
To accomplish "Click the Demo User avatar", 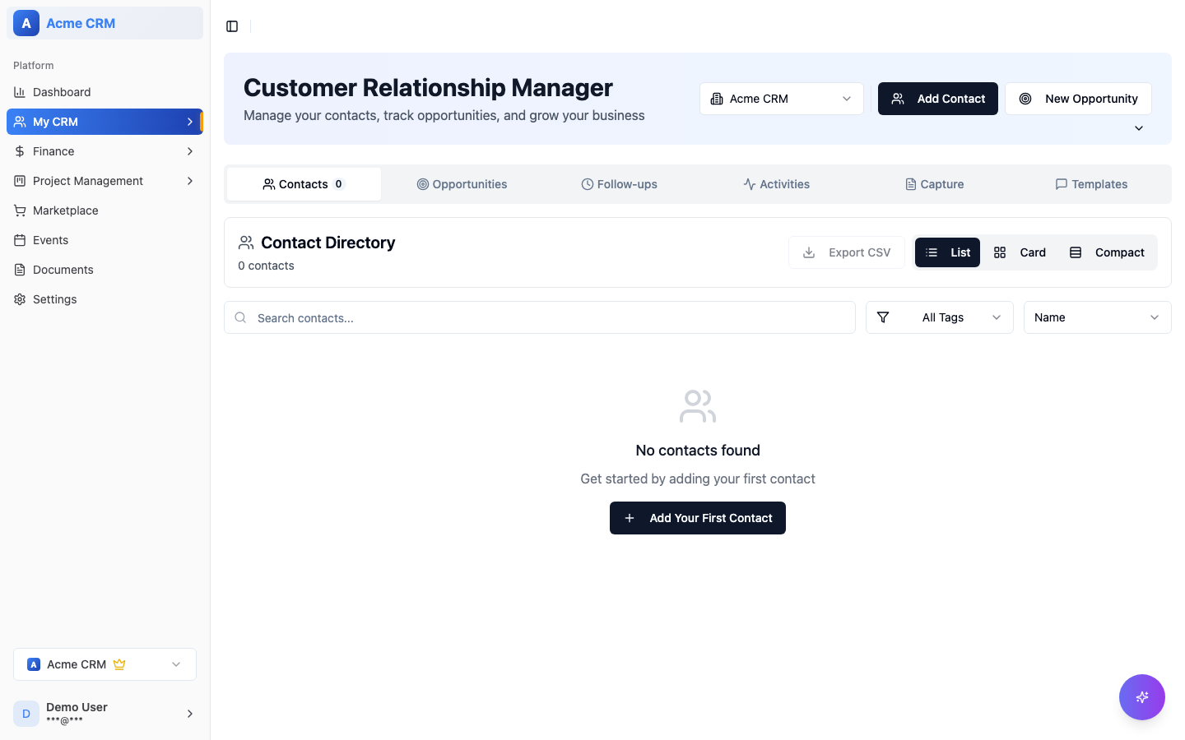I will tap(26, 714).
